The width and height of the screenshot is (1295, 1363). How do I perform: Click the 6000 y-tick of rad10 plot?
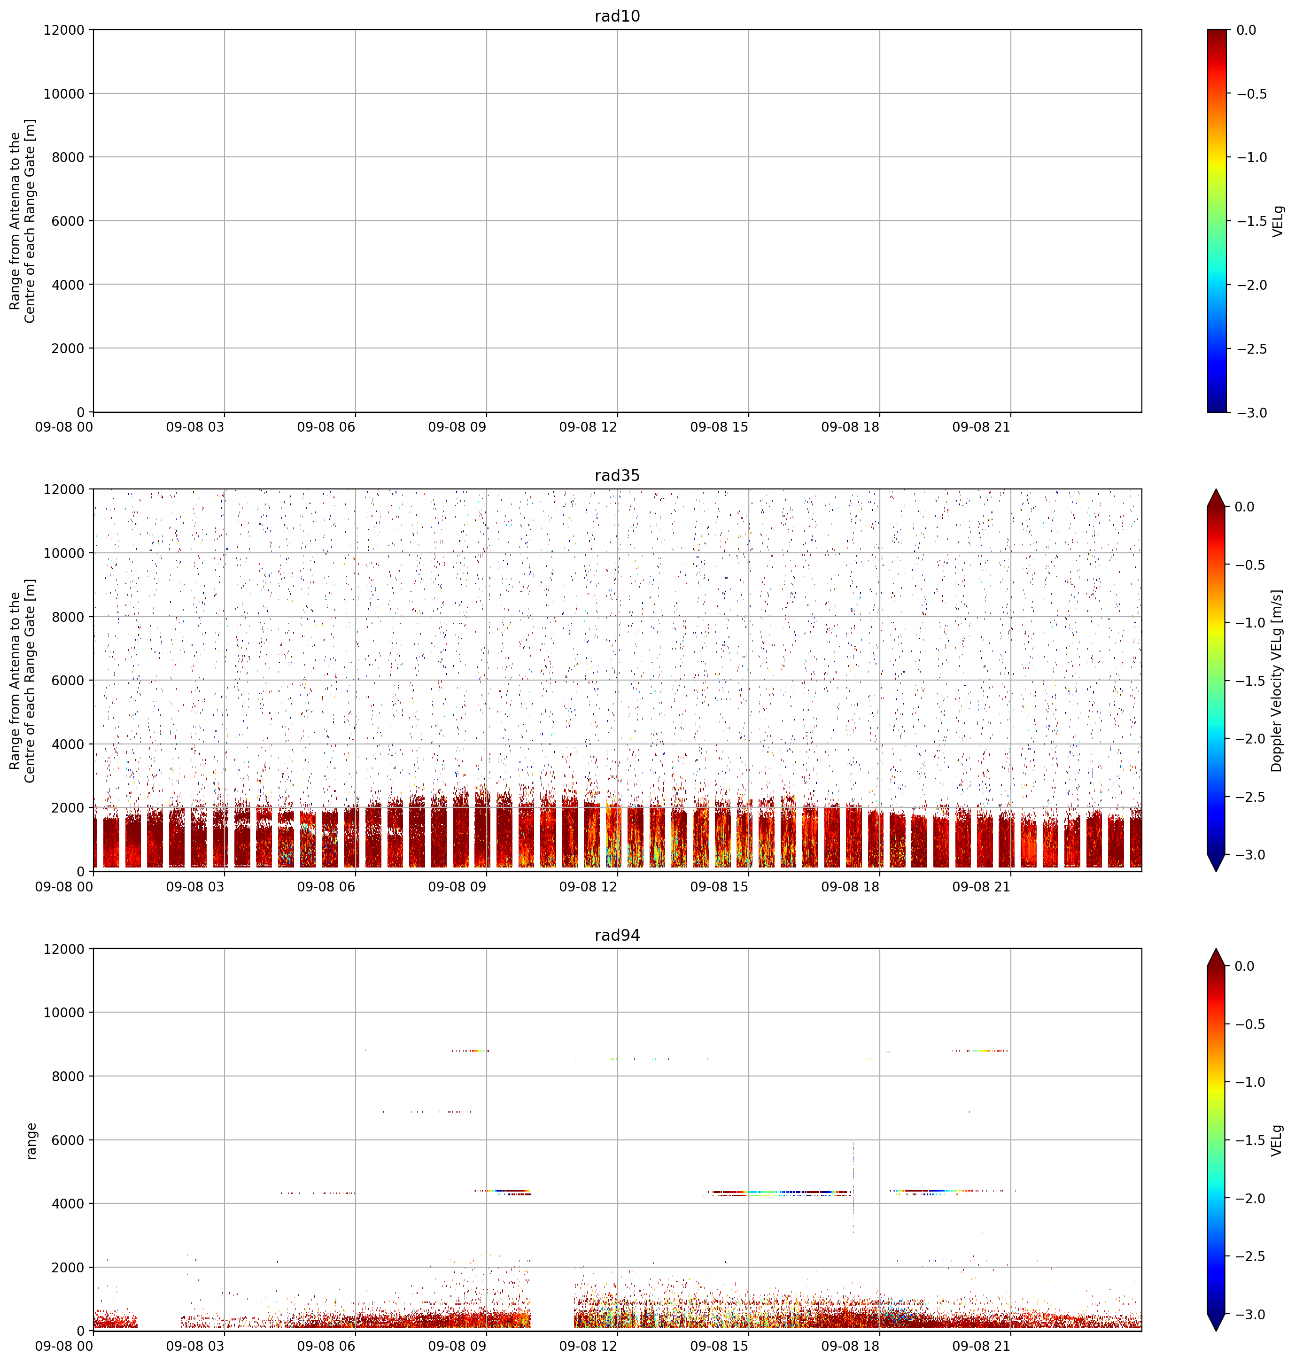(68, 221)
